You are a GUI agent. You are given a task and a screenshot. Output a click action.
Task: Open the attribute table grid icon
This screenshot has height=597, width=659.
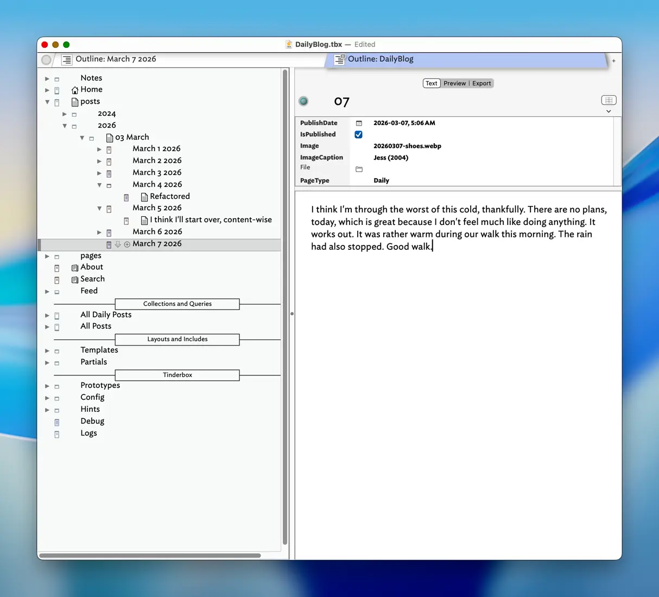point(609,100)
